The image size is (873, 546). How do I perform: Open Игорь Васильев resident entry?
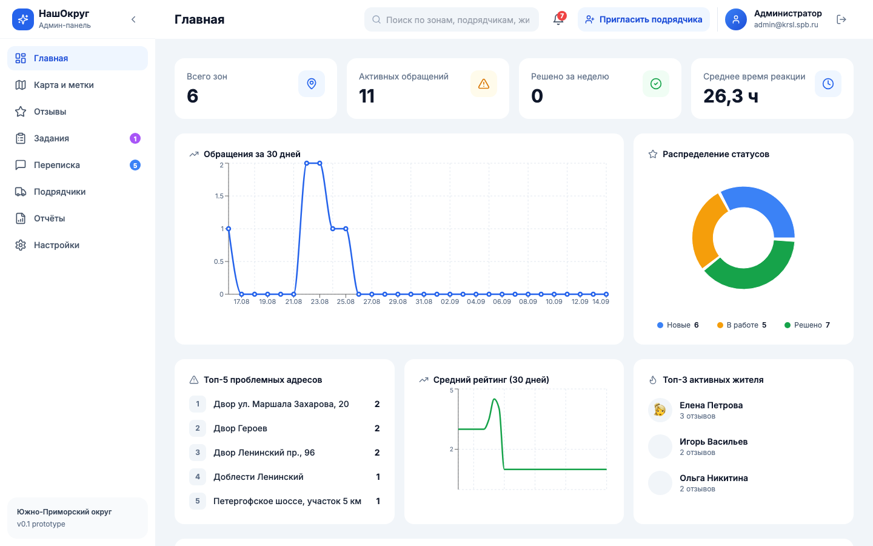(743, 447)
